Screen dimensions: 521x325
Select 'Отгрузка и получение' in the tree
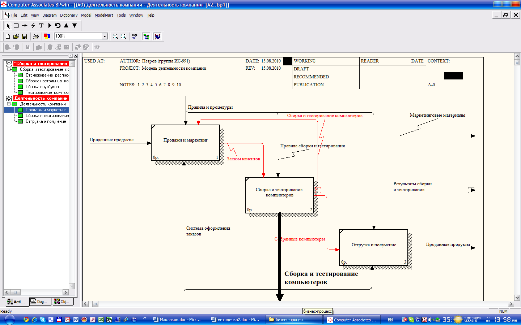click(46, 121)
